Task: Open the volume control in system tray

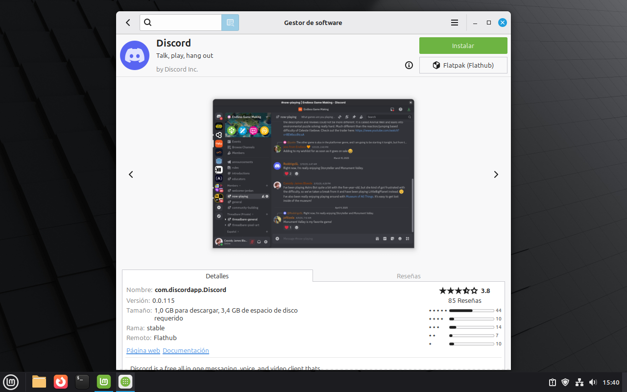Action: (593, 382)
